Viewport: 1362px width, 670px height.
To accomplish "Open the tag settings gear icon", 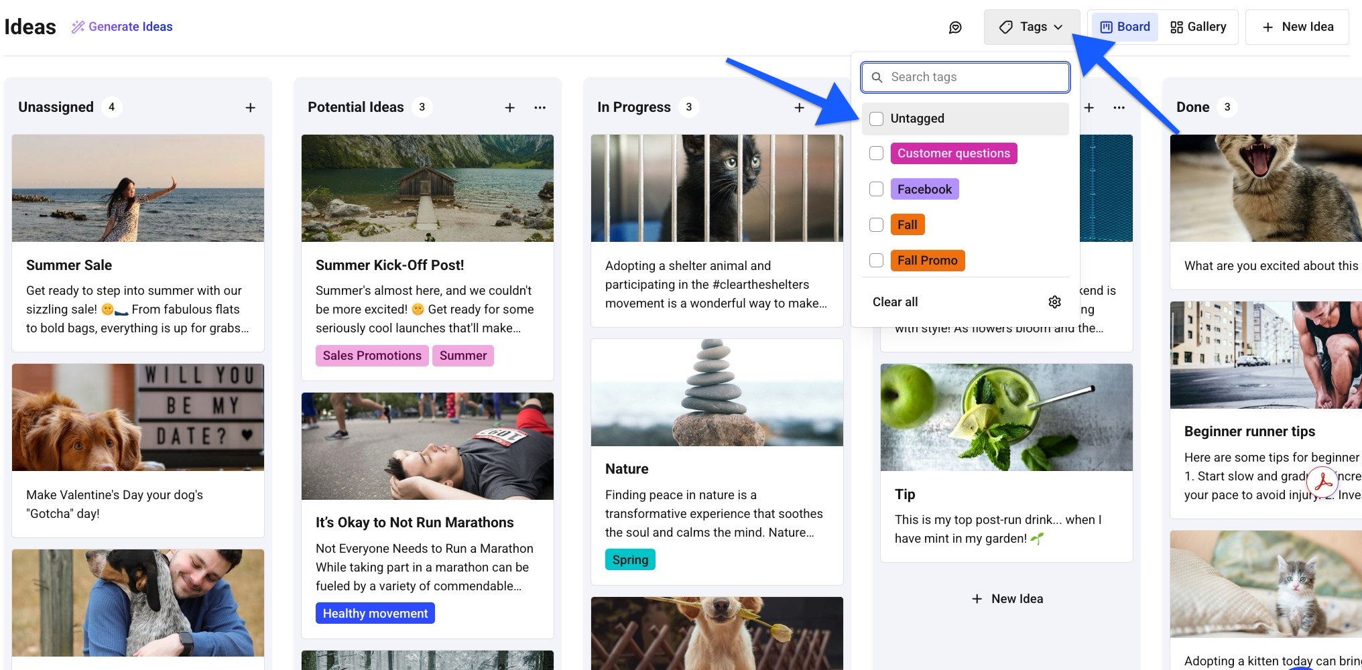I will 1055,301.
